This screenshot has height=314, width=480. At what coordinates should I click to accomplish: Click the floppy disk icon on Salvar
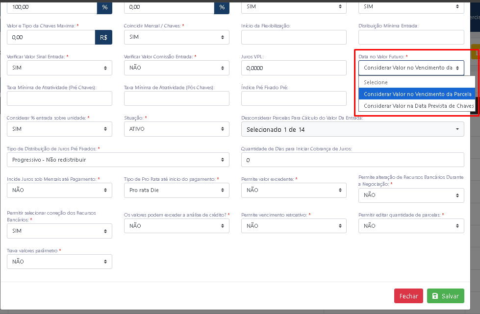pos(435,296)
